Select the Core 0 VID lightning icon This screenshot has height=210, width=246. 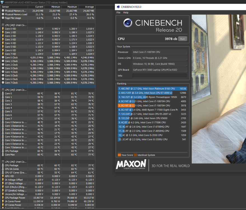point(3,29)
